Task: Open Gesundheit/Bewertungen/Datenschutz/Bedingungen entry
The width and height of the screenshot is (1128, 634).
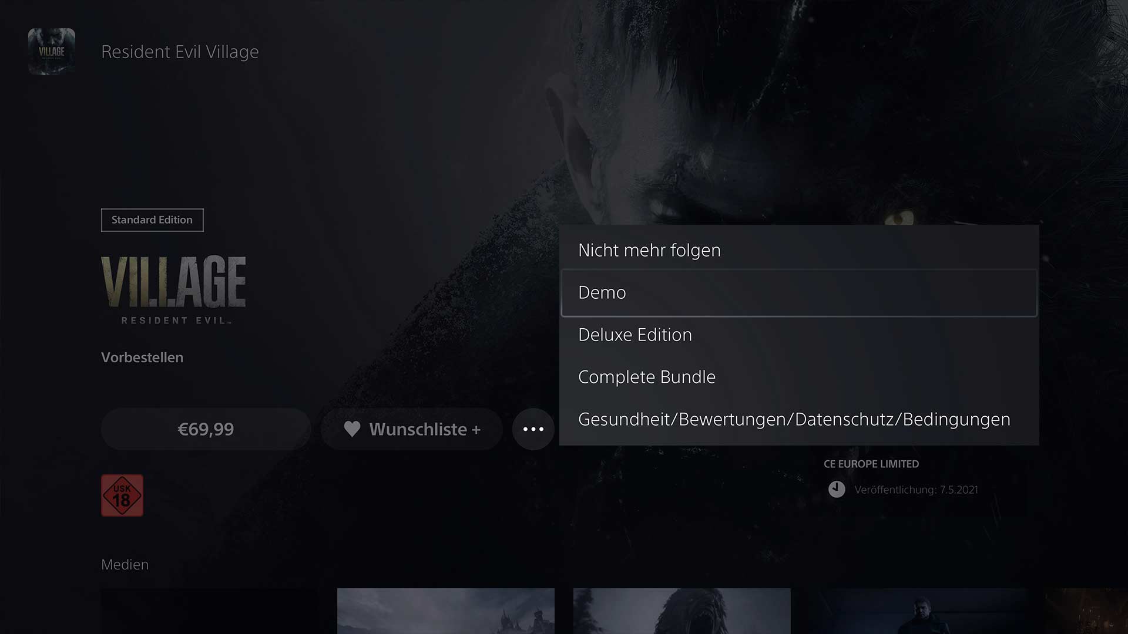Action: (x=794, y=419)
